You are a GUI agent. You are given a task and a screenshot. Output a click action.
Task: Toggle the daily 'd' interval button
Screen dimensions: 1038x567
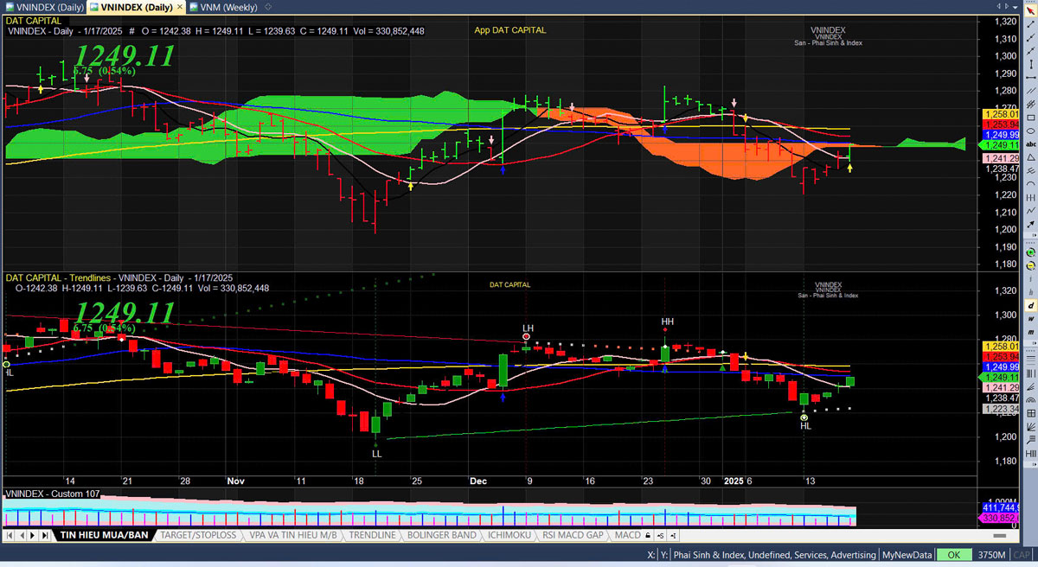pos(1031,305)
